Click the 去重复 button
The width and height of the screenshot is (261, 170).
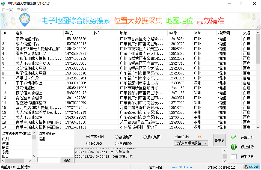click(x=219, y=140)
